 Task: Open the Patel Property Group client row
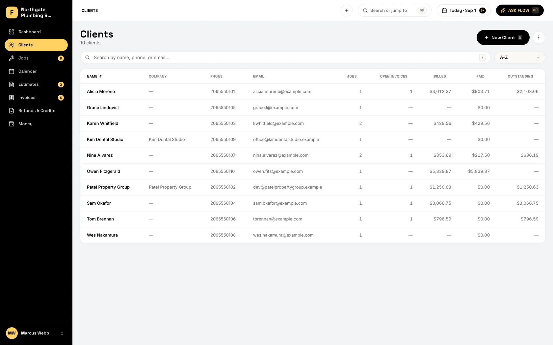pyautogui.click(x=313, y=187)
